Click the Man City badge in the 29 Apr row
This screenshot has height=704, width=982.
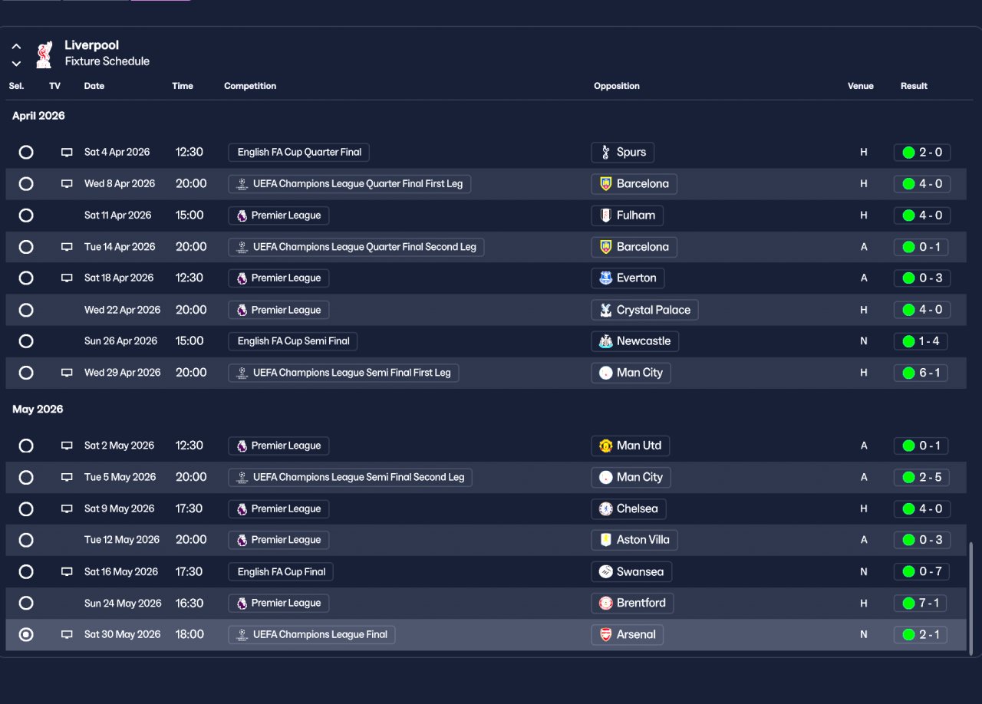point(606,373)
